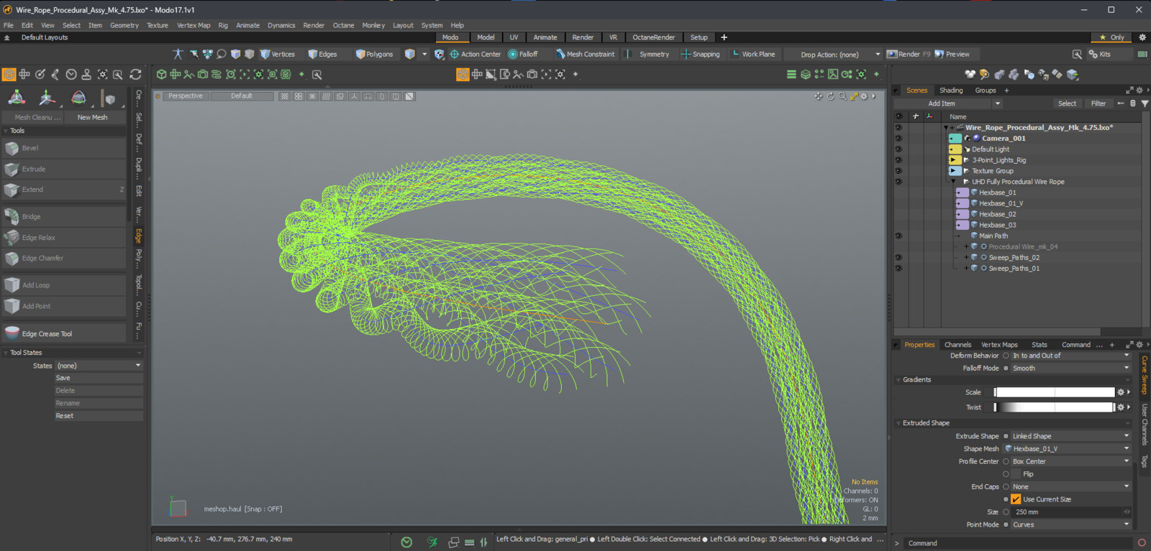Click the Save tool state button
This screenshot has height=551, width=1151.
click(99, 378)
